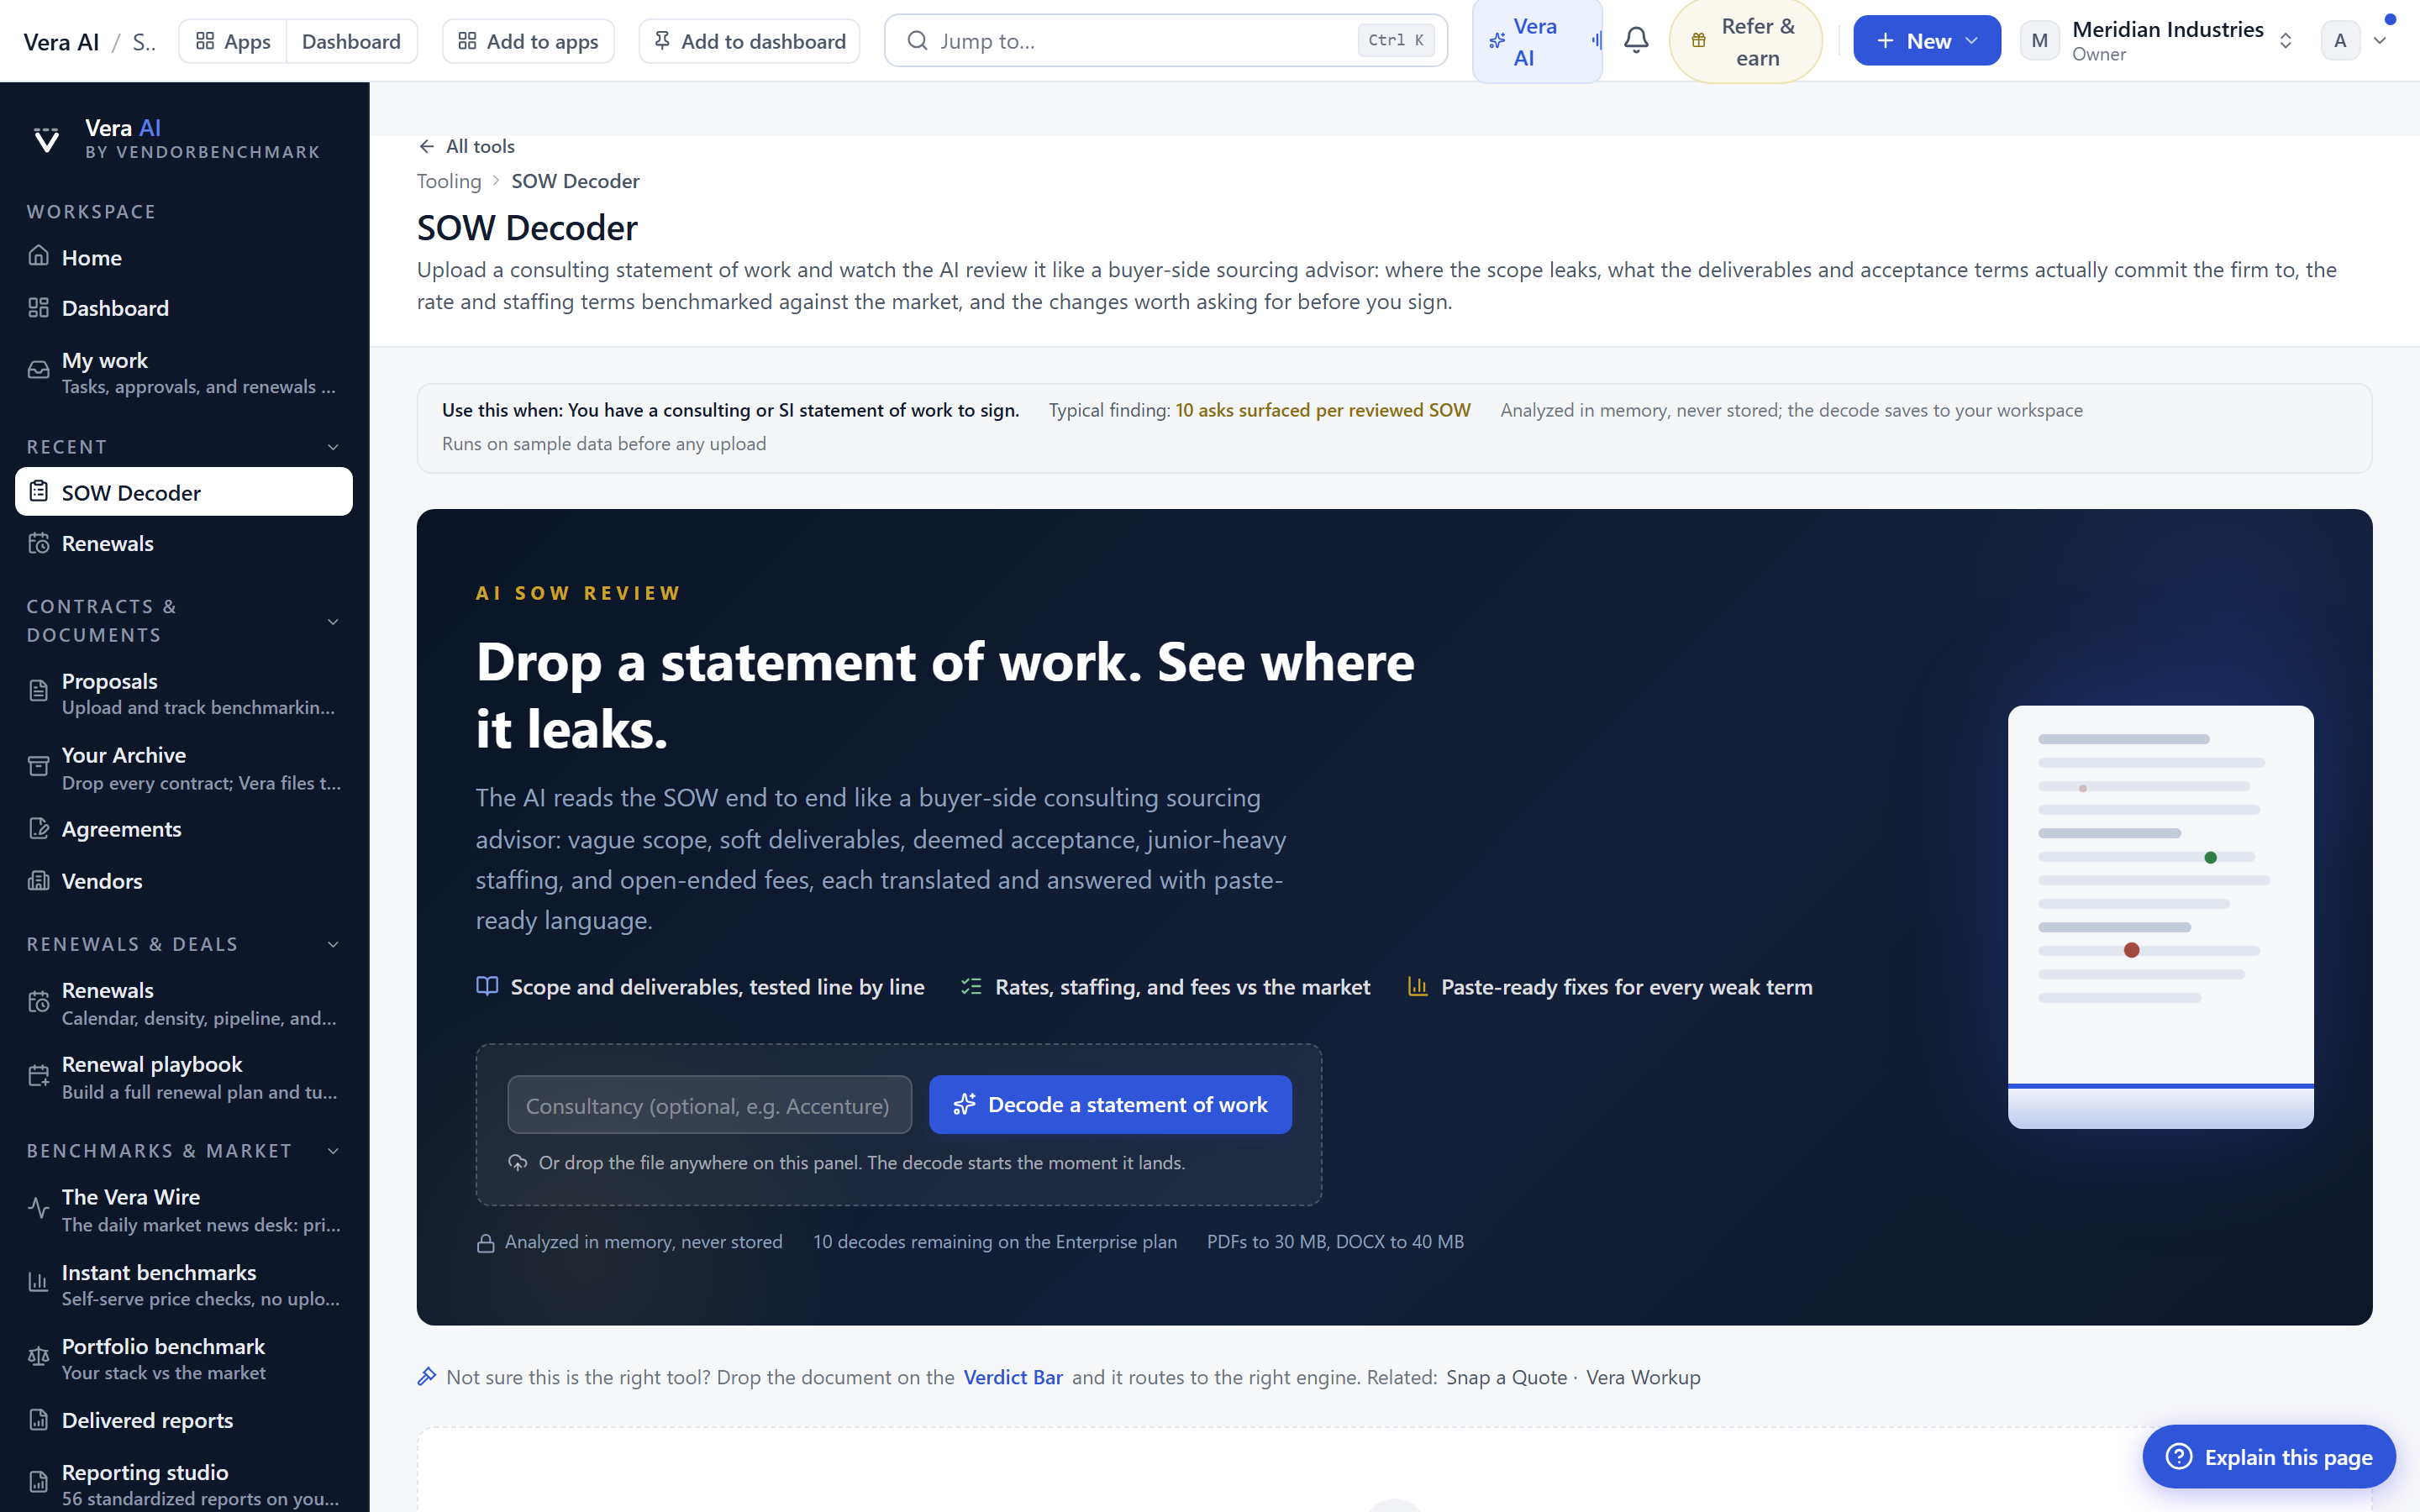This screenshot has width=2420, height=1512.
Task: Open the Vera AI assistant button
Action: click(1537, 41)
